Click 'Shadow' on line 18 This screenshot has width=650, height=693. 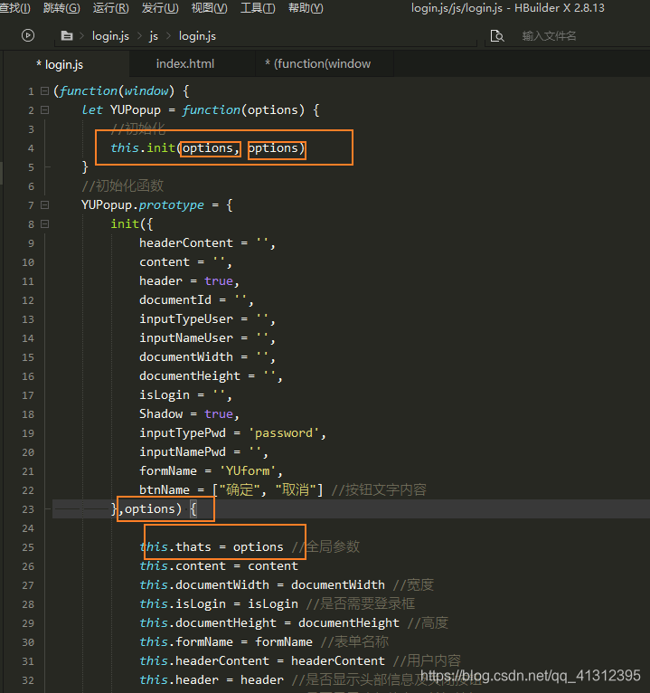161,414
